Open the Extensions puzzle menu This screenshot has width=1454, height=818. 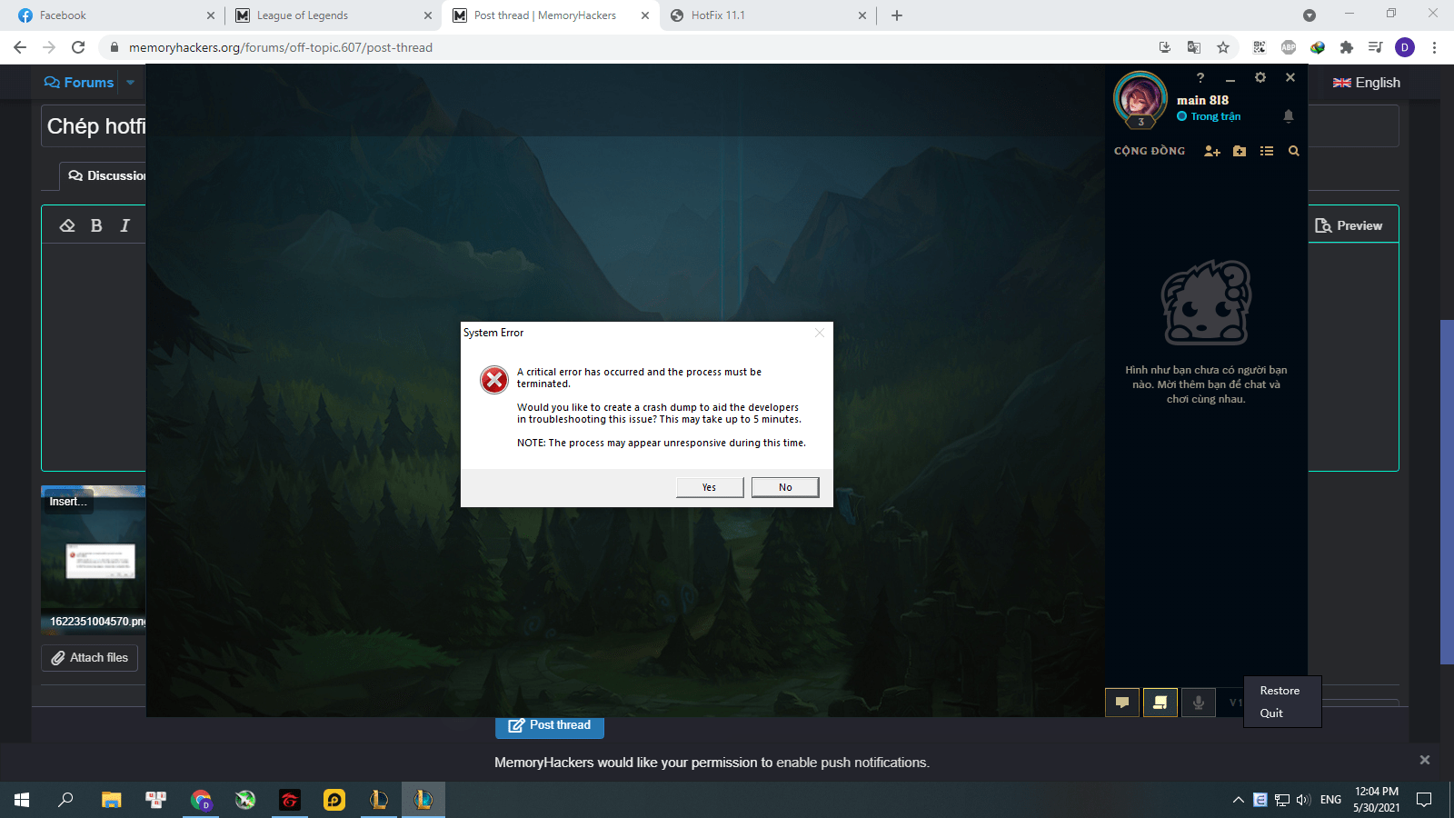click(1347, 47)
